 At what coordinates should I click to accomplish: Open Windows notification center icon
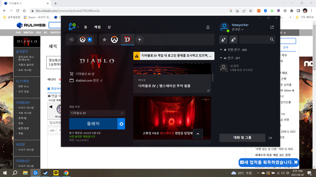pyautogui.click(x=310, y=173)
